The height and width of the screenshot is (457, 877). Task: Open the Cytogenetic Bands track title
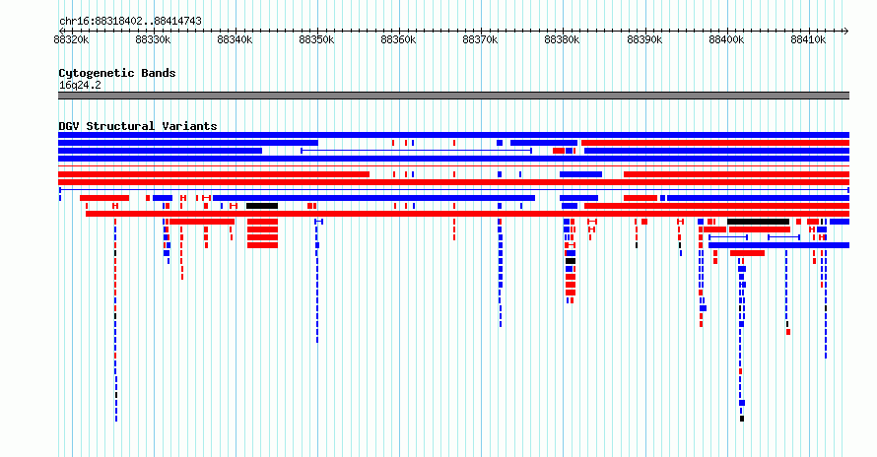[117, 73]
